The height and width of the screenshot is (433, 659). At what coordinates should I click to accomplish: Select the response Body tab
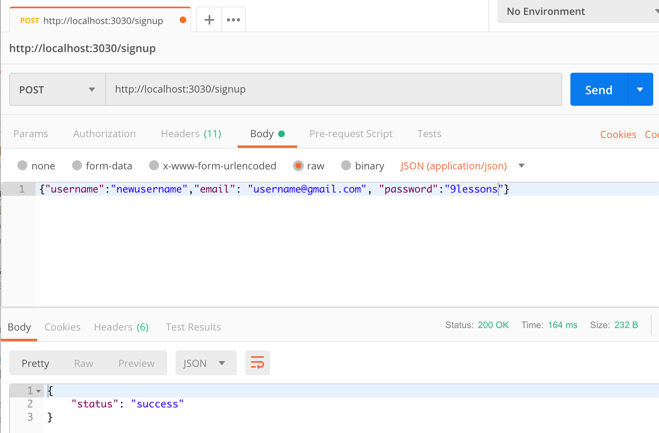tap(19, 327)
